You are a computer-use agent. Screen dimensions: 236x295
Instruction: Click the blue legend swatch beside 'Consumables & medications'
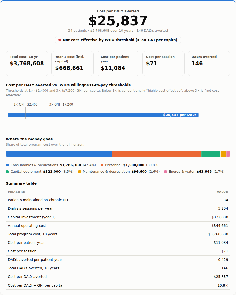point(7,165)
